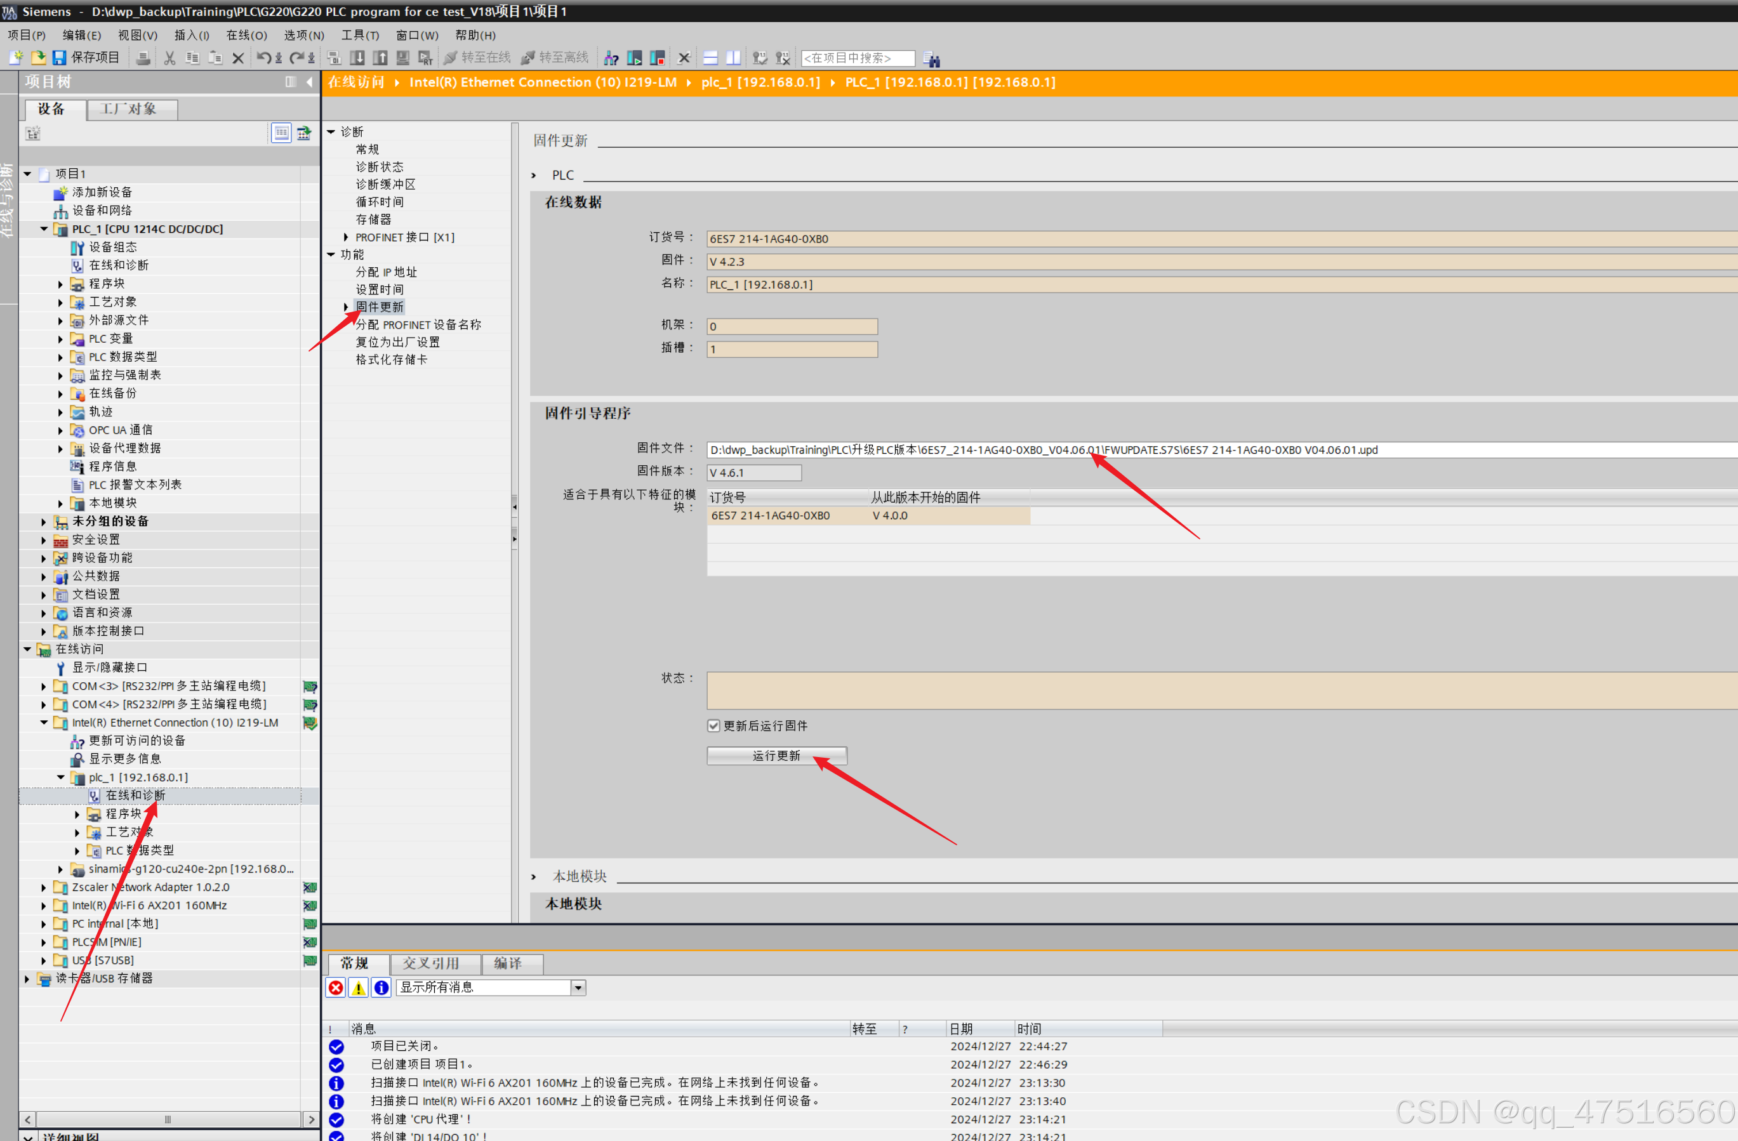Click the print icon in toolbar

[x=144, y=58]
